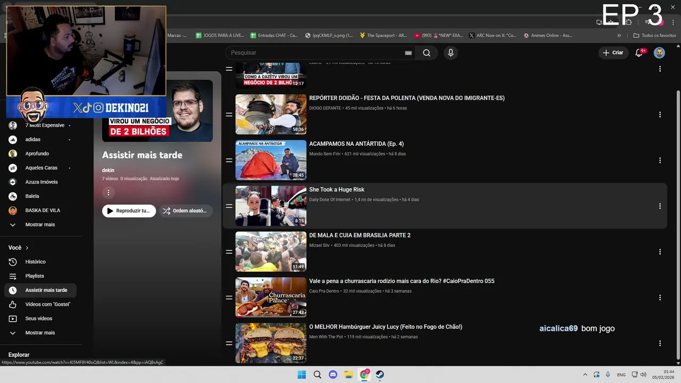Open She Took a Huge Risk thumbnail
Image resolution: width=681 pixels, height=383 pixels.
pos(271,206)
